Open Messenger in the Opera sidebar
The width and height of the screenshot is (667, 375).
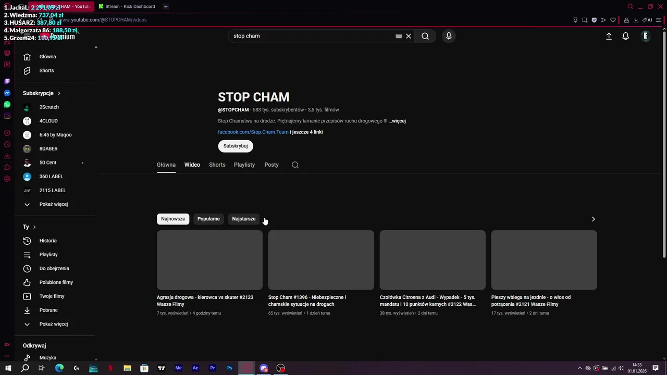pos(7,93)
